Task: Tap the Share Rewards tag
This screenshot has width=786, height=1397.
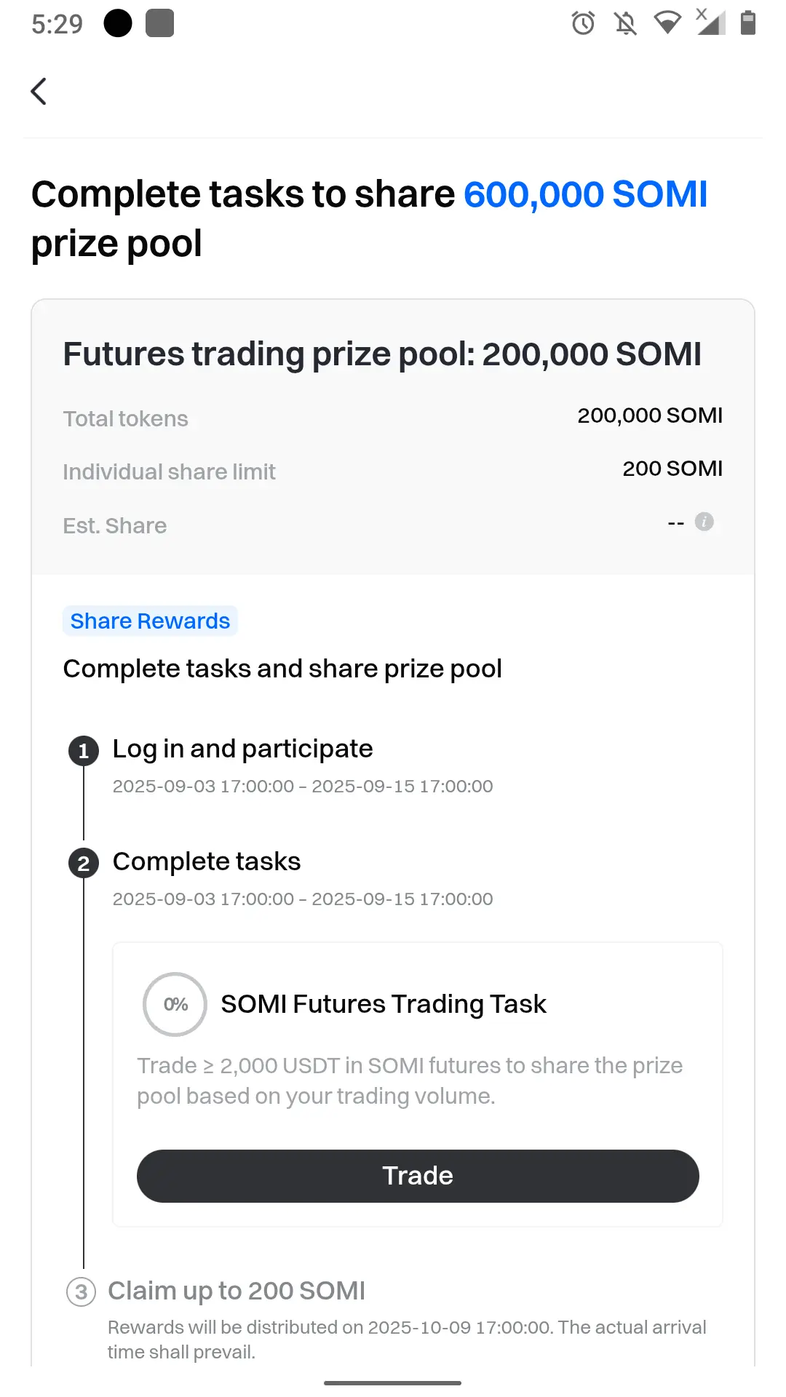Action: tap(150, 621)
